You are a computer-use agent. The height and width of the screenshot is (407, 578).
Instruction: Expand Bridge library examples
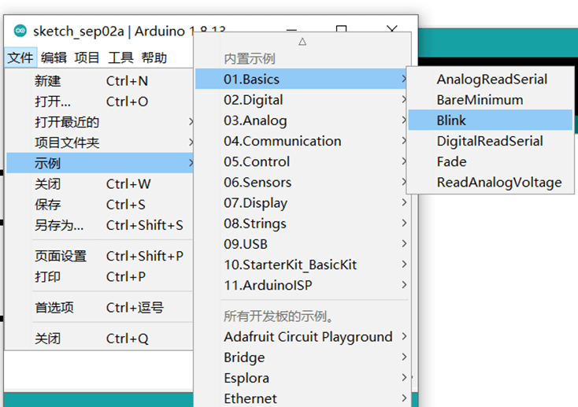click(x=302, y=357)
